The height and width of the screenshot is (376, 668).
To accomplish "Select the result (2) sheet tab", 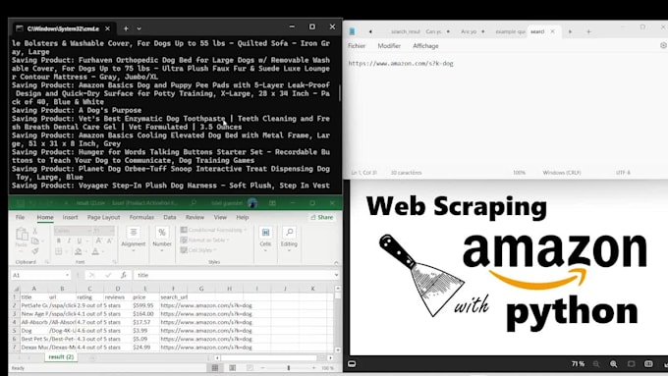I will point(61,356).
